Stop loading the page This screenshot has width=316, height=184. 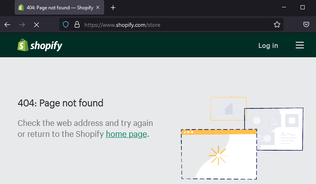tap(36, 25)
